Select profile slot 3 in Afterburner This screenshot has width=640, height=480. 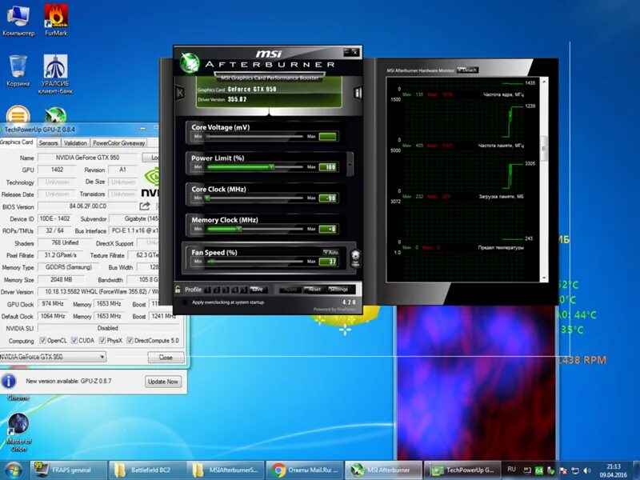226,290
